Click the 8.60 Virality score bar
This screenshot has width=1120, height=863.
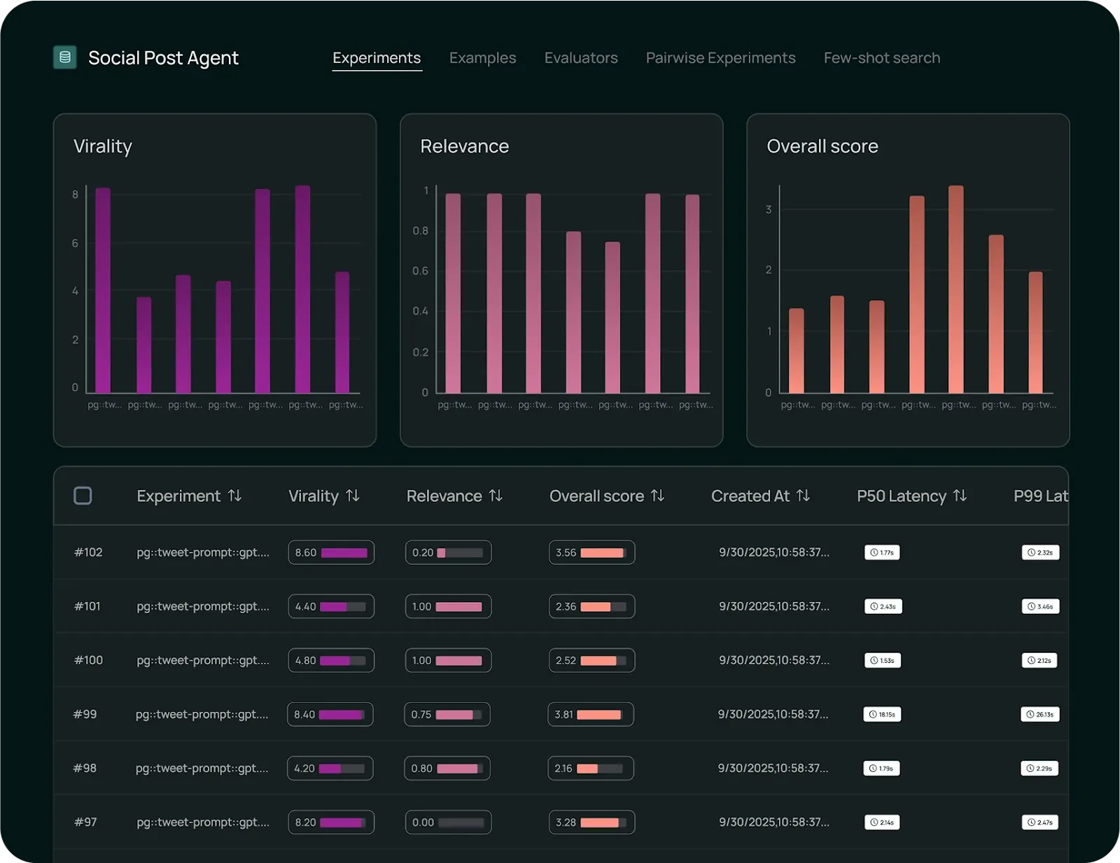pyautogui.click(x=331, y=552)
